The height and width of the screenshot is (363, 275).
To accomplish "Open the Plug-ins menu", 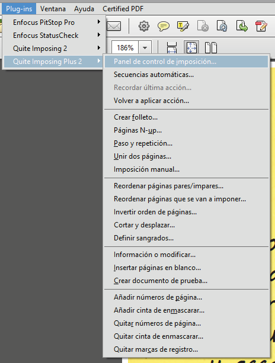I will [x=19, y=9].
